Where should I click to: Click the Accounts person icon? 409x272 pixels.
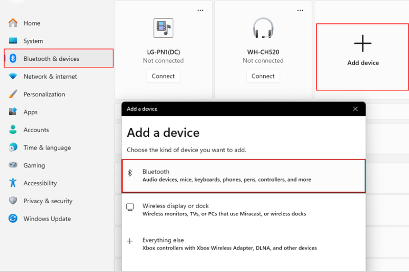[x=13, y=129]
